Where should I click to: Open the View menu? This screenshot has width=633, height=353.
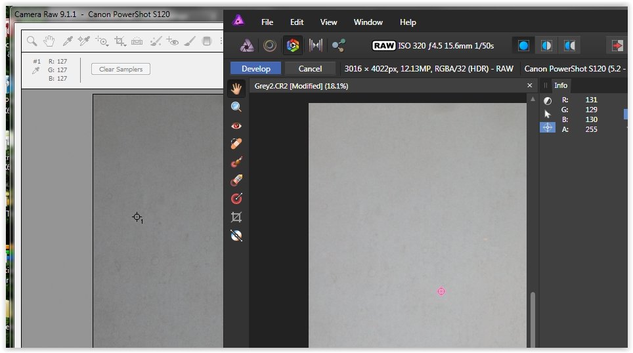pyautogui.click(x=328, y=22)
